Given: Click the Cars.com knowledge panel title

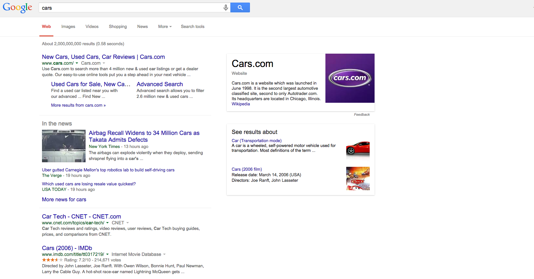Looking at the screenshot, I should point(253,64).
